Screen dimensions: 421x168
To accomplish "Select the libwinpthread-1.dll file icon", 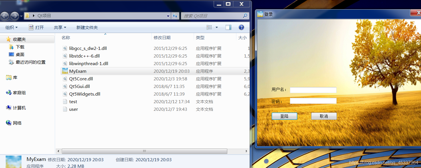I will point(65,64).
